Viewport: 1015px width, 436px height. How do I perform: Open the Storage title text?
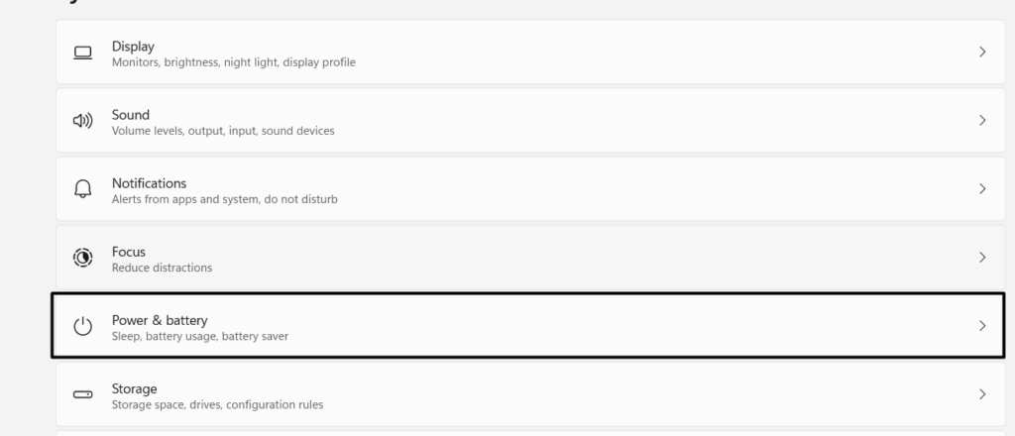pos(134,388)
